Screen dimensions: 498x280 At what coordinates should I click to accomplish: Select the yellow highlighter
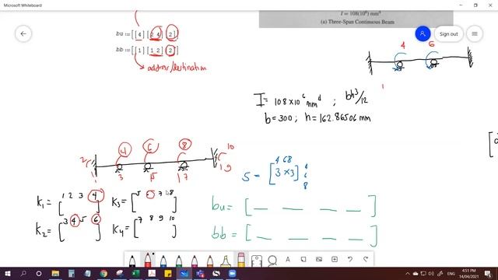[x=226, y=261]
